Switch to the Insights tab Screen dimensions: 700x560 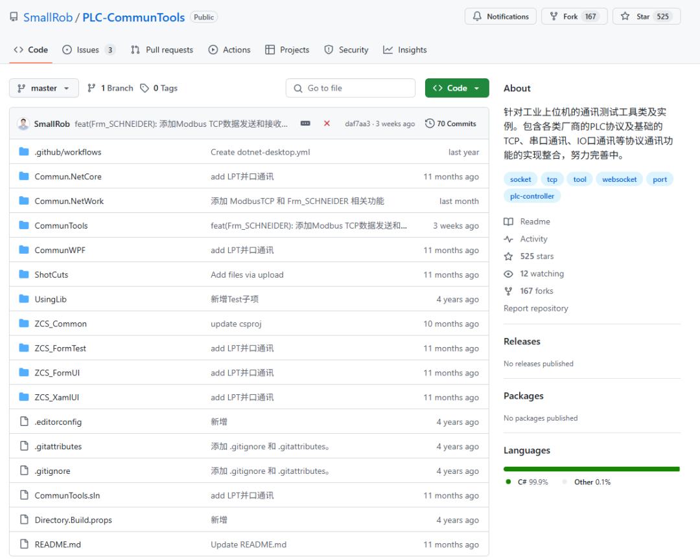(x=404, y=50)
